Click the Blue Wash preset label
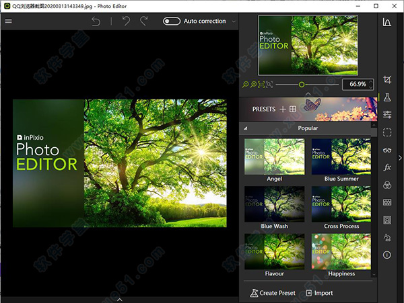 coord(275,226)
